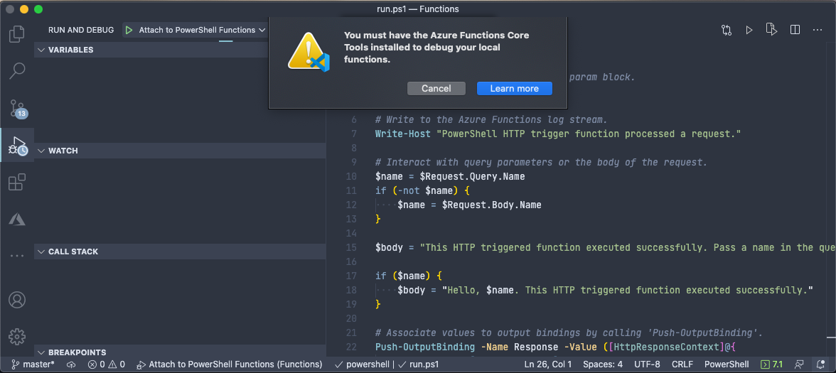Collapse the CALL STACK section

(x=181, y=252)
